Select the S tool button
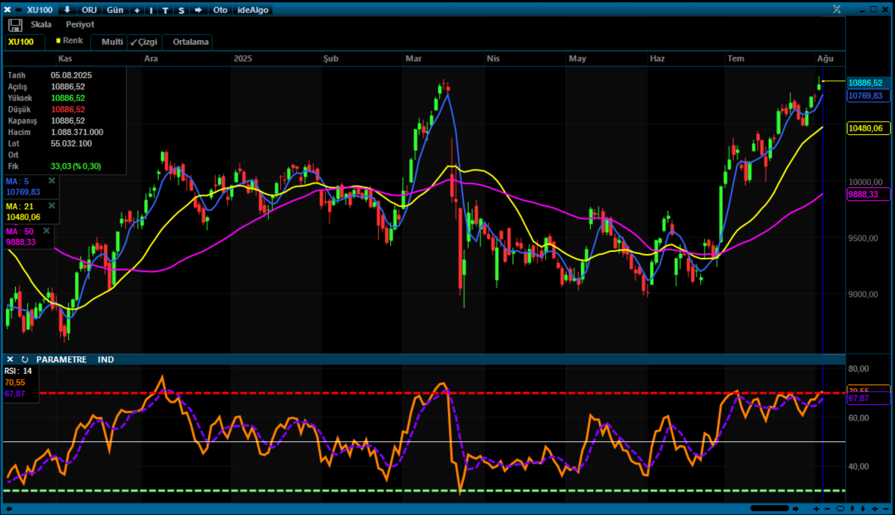 [181, 10]
